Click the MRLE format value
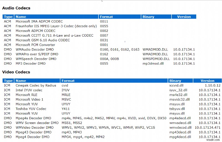 click(66, 95)
